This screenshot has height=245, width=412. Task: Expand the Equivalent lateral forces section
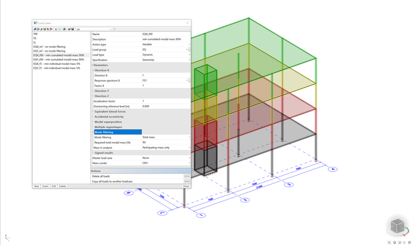[93, 112]
